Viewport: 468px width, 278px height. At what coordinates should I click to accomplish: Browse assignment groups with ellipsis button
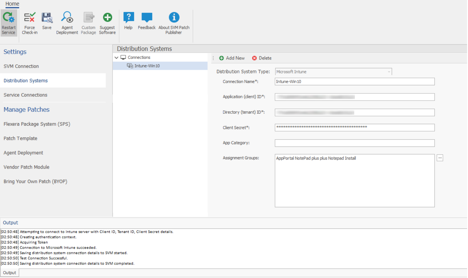(440, 158)
